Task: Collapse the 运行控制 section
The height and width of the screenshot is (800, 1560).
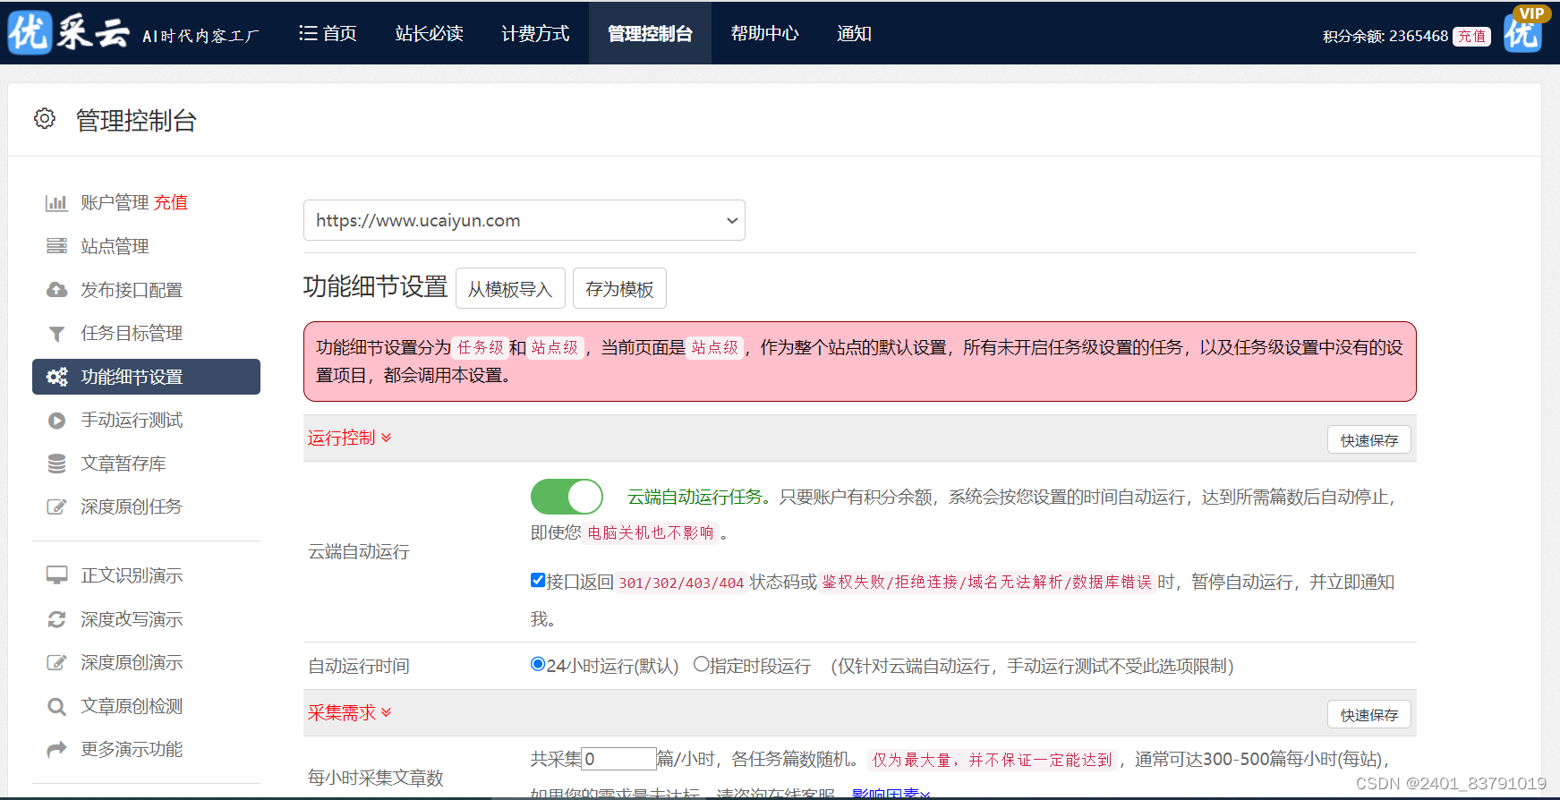Action: coord(349,438)
